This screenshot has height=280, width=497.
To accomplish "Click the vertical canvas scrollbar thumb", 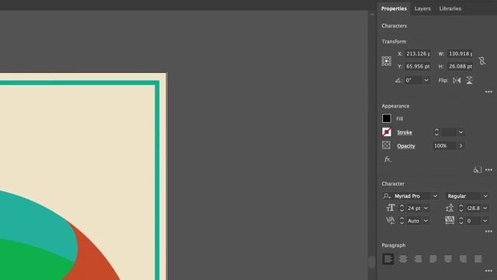I will (x=371, y=261).
